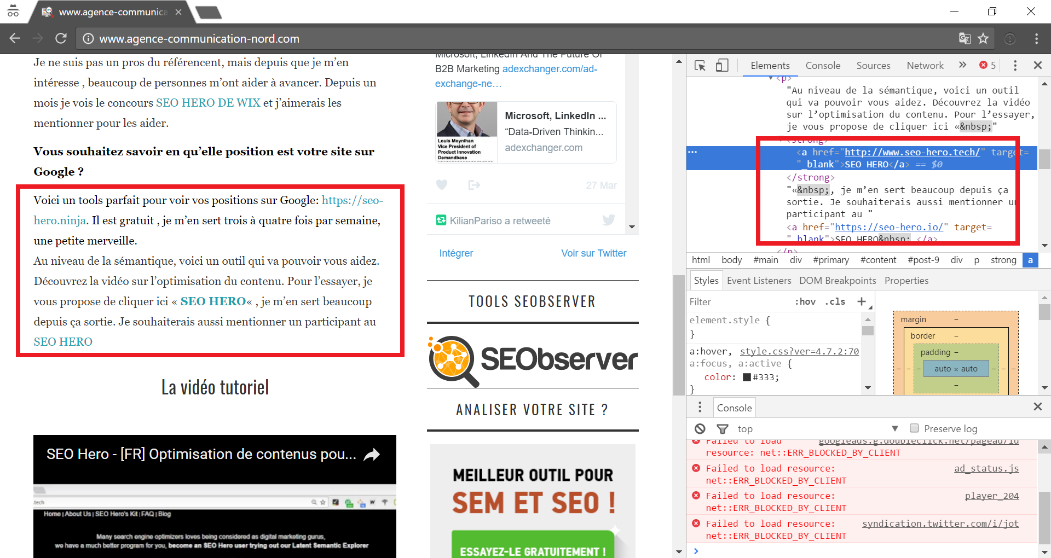Click the bold SEO HERO link
The width and height of the screenshot is (1051, 558).
[213, 301]
